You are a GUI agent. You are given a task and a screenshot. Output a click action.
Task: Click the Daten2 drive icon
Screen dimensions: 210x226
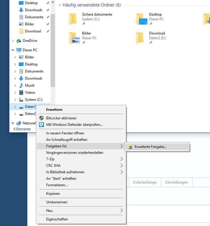click(21, 114)
